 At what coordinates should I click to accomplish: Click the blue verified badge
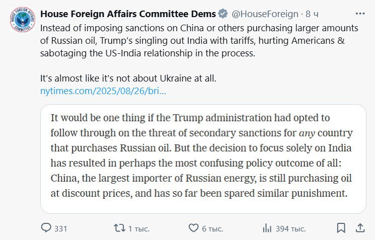pos(223,14)
